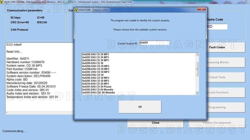This screenshot has height=140, width=250.
Task: Click the VAUX-COM icon in main window title
Action: (x=2, y=2)
